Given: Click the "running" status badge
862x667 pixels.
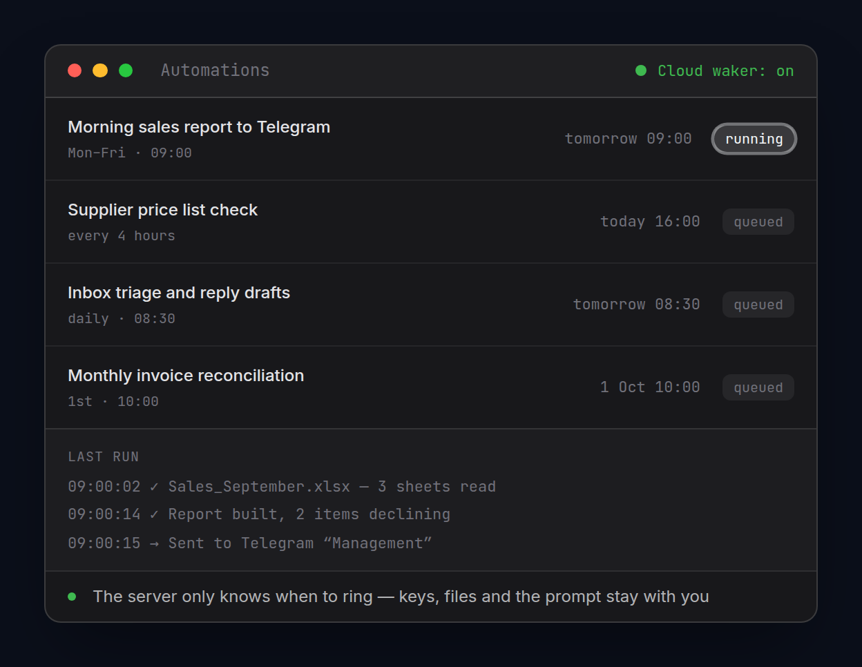Looking at the screenshot, I should tap(754, 139).
